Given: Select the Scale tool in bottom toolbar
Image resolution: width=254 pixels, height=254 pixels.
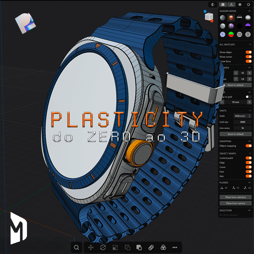Looking at the screenshot, I should click(115, 247).
